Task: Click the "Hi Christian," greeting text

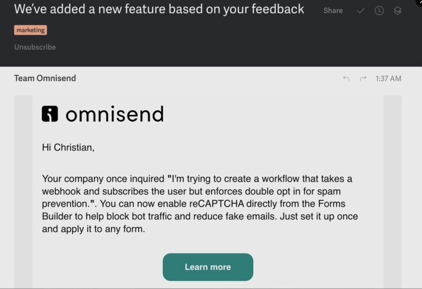Action: [x=68, y=147]
